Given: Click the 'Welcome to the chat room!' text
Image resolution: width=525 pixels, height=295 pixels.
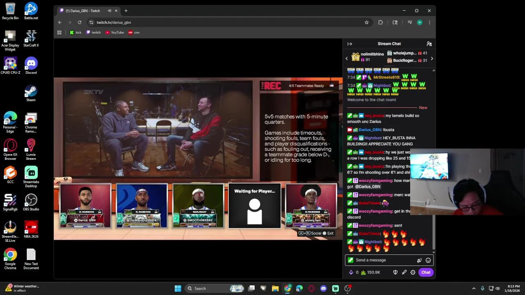Looking at the screenshot, I should pyautogui.click(x=372, y=100).
